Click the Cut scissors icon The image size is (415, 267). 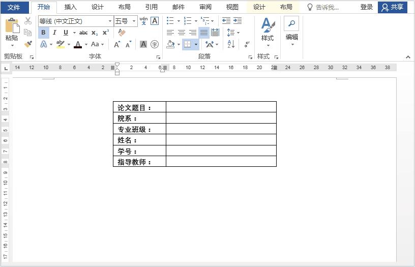[x=28, y=21]
